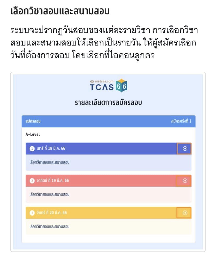Click the A-Level section label

[x=33, y=135]
